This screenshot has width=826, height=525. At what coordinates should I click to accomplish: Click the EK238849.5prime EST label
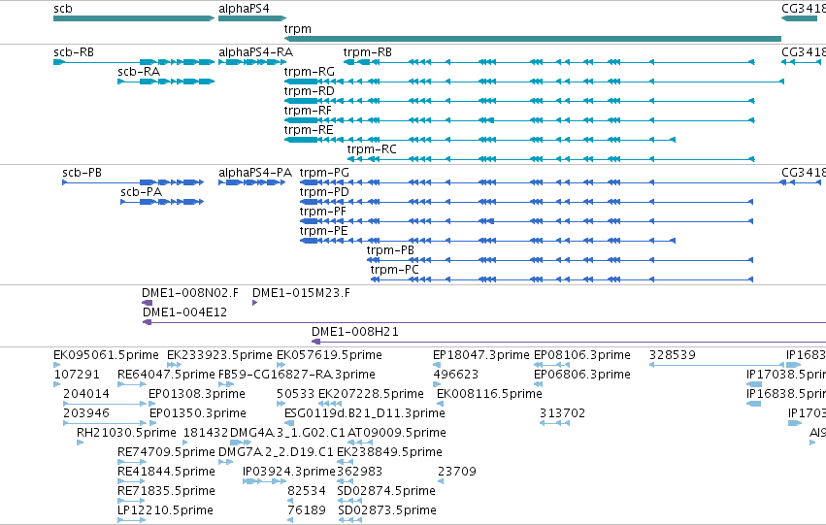click(390, 452)
